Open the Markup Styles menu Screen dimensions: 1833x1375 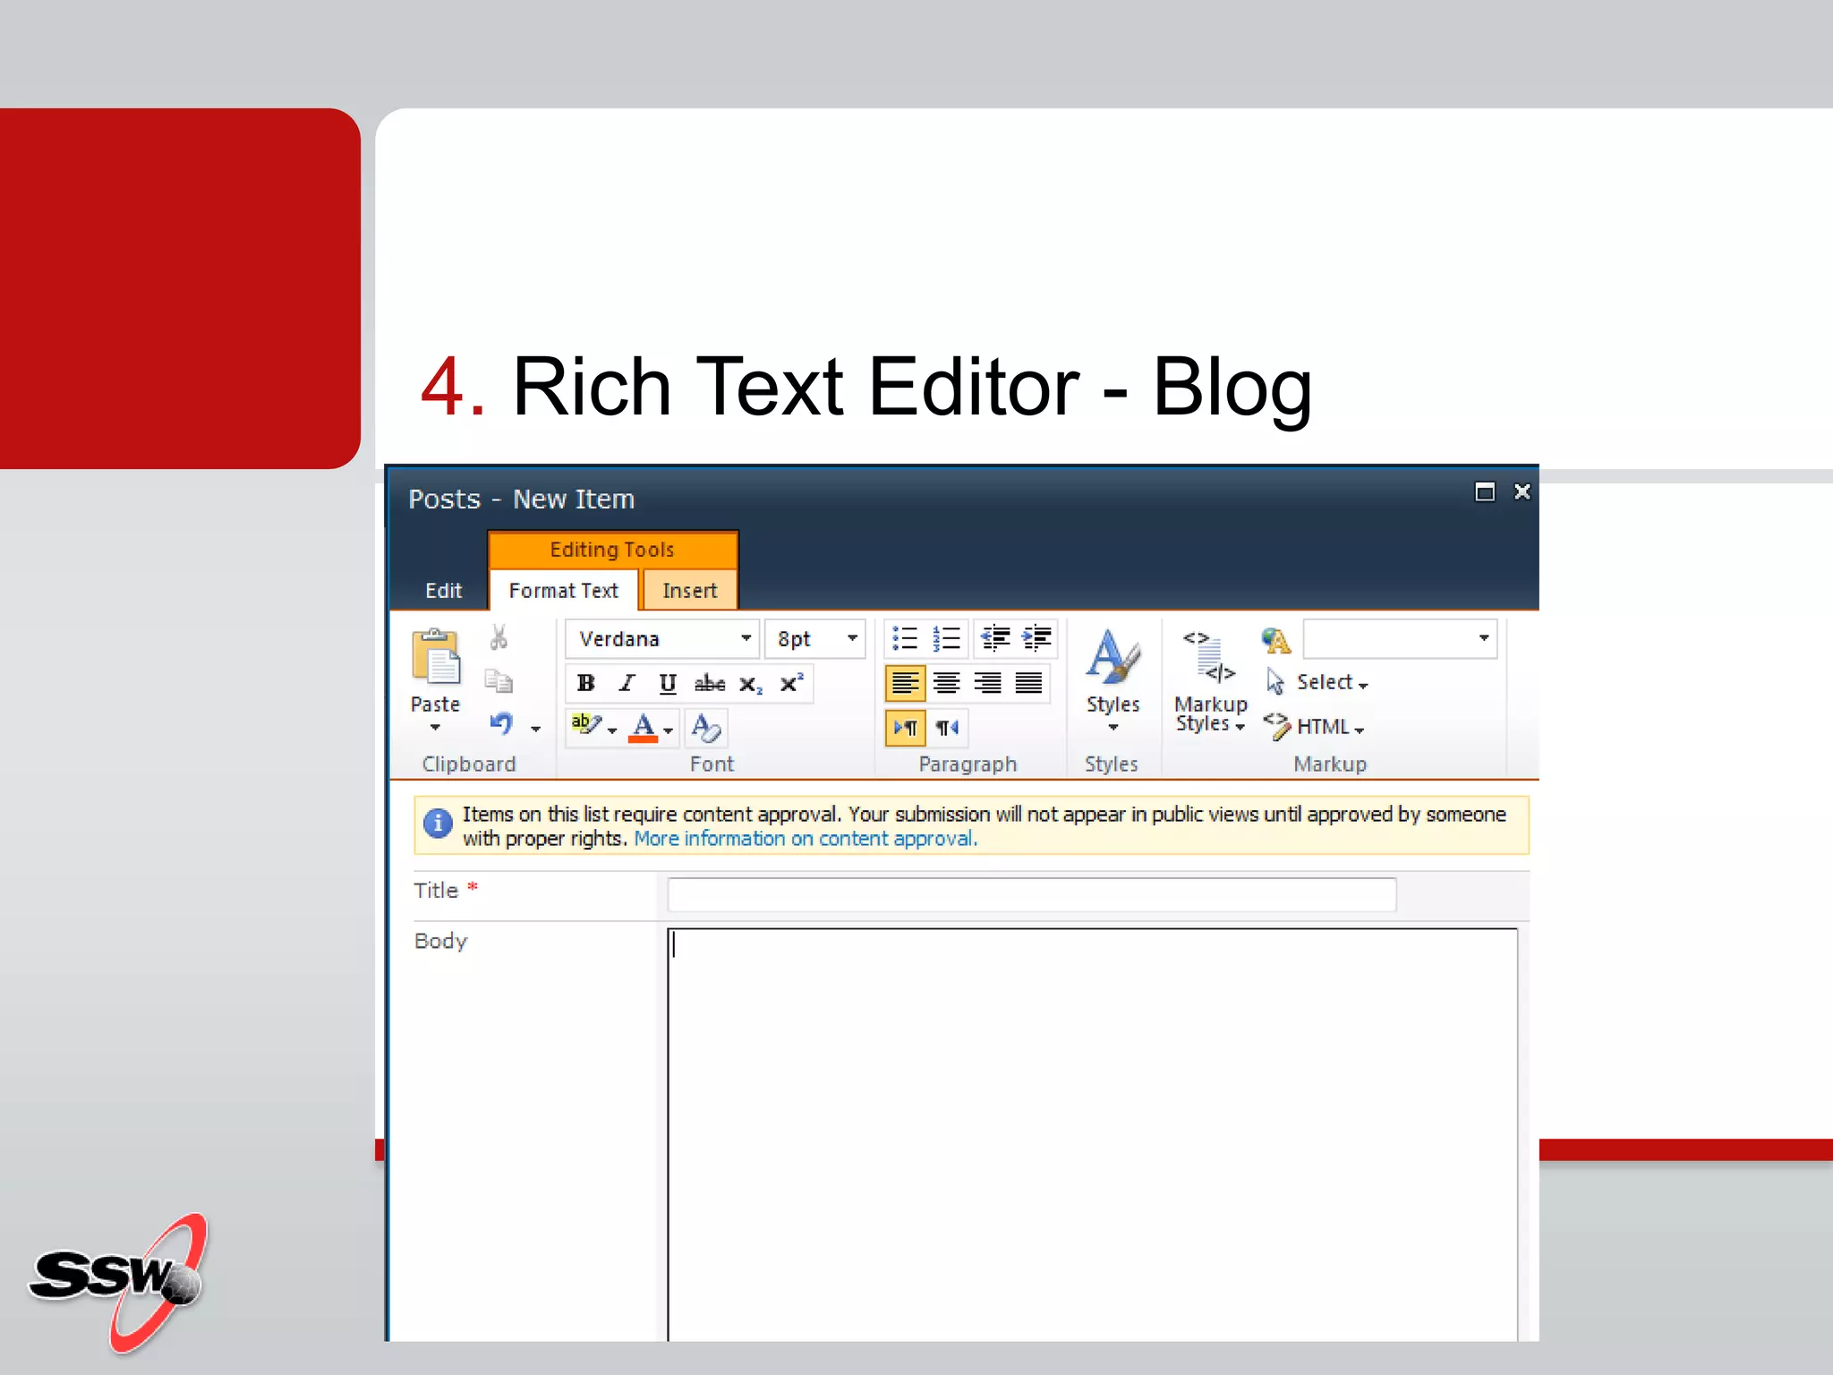(1210, 681)
